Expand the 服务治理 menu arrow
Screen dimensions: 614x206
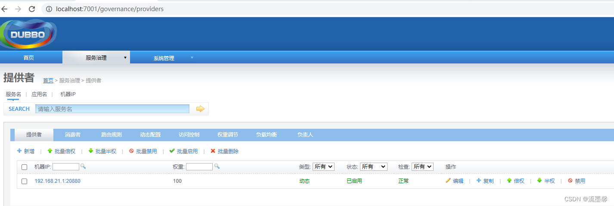pos(125,58)
